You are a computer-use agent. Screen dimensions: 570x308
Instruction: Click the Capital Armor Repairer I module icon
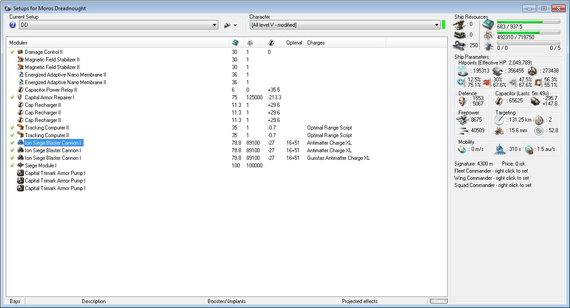[20, 97]
